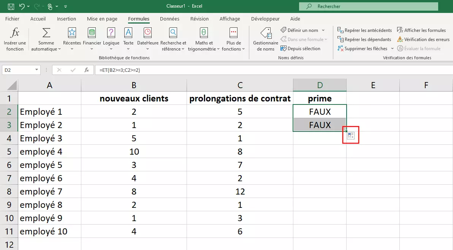Select row 11 header
Viewport: 453px width, 250px height.
(9, 231)
